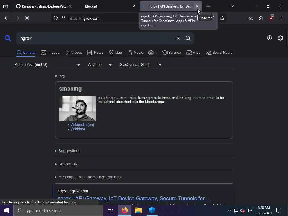The width and height of the screenshot is (288, 216).
Task: Click the browser address bar
Action: pyautogui.click(x=103, y=18)
